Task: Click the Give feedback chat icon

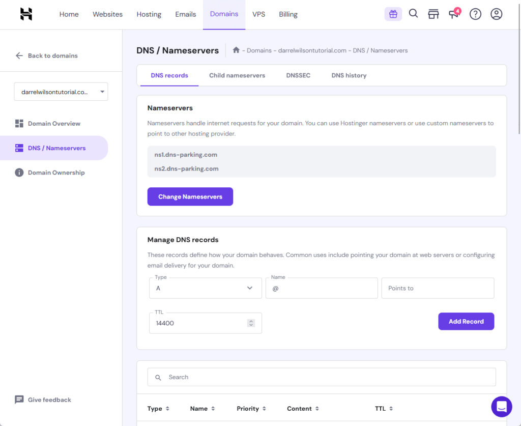Action: [19, 400]
